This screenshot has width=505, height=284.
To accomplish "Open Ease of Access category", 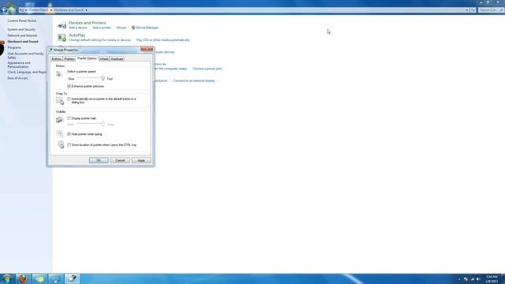I will tap(17, 78).
